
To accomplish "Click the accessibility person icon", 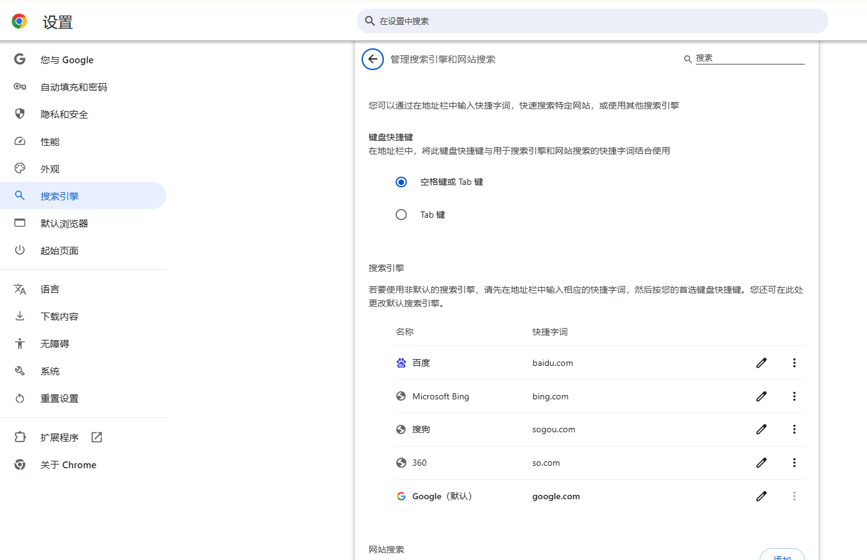I will pos(20,344).
